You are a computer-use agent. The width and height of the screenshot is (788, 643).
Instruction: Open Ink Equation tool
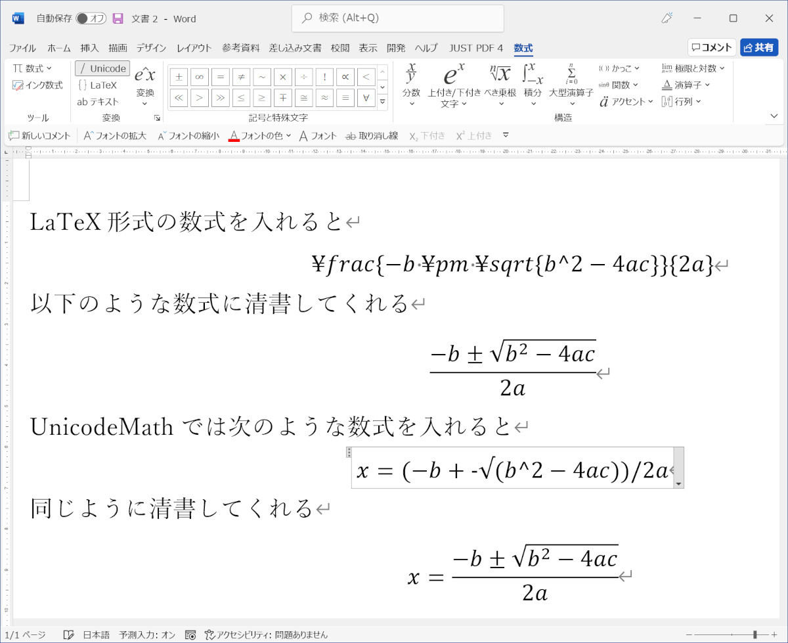[37, 85]
